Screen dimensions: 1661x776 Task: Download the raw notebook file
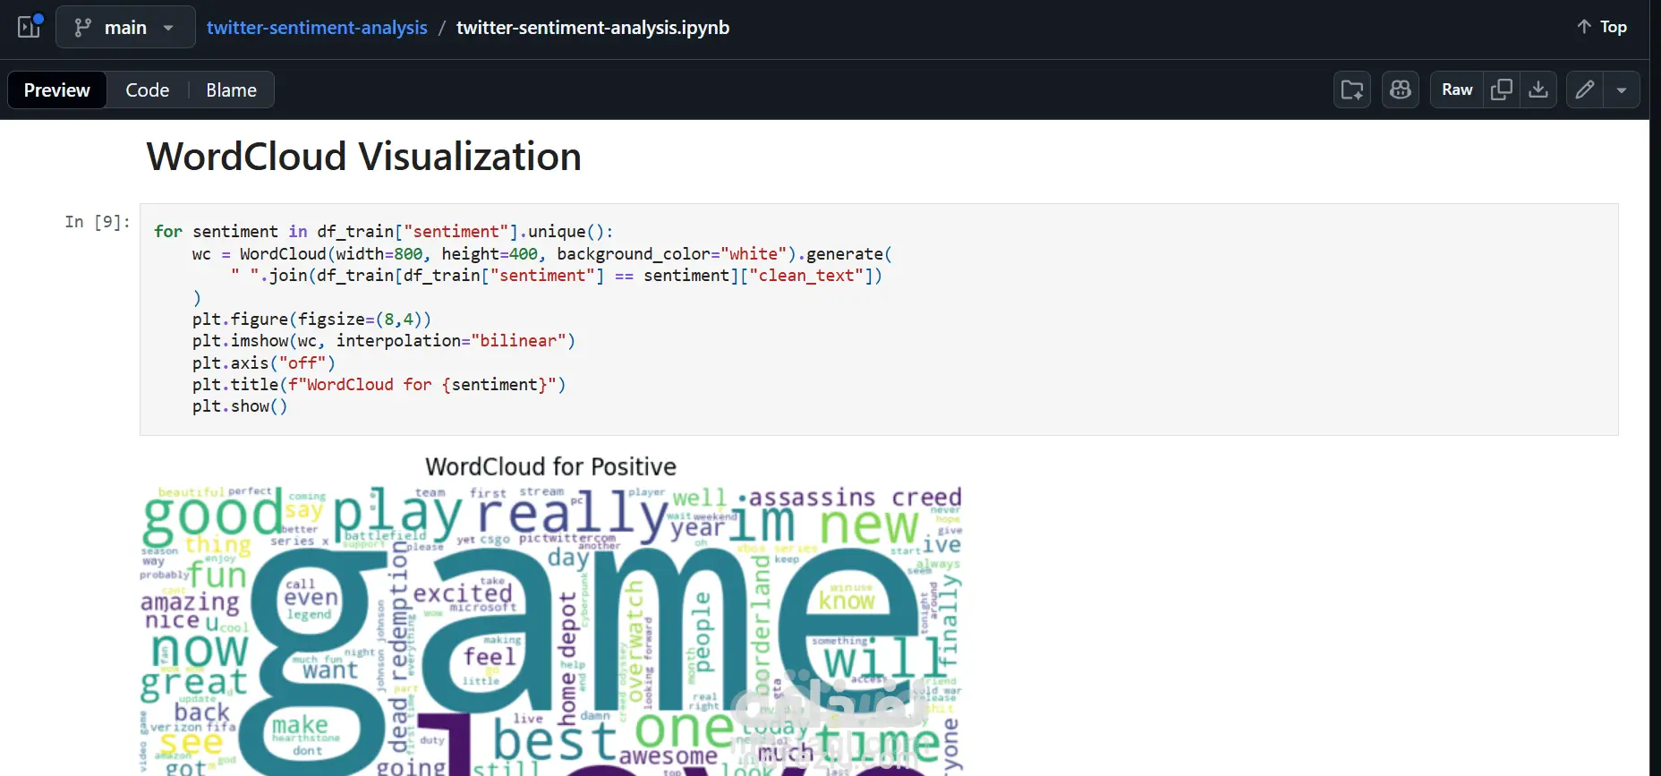(x=1538, y=90)
